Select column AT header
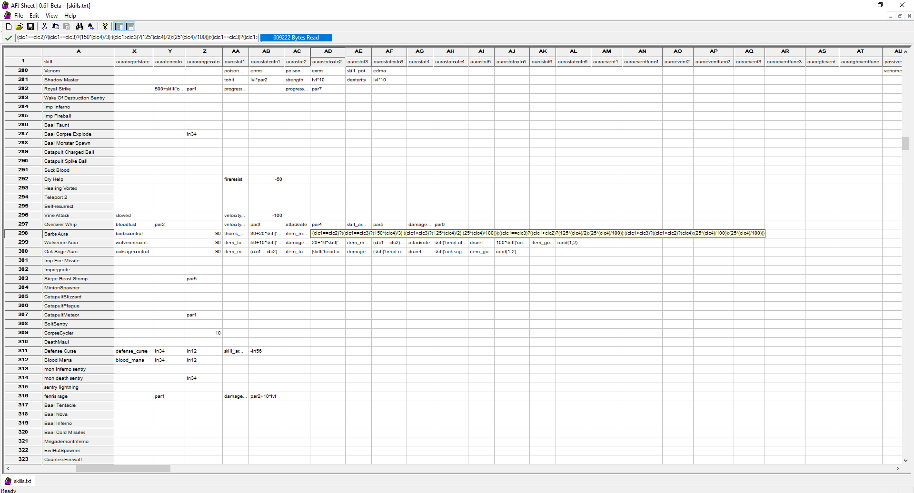Viewport: 914px width, 493px height. (861, 51)
